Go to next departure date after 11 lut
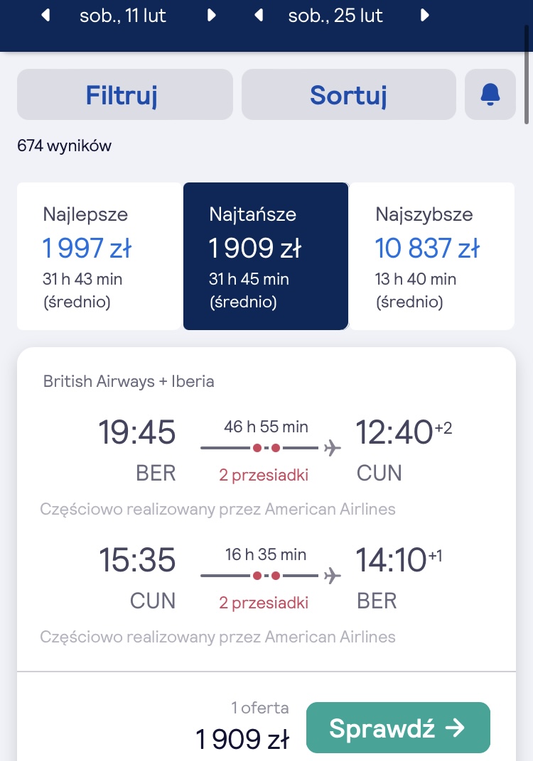The image size is (533, 761). click(211, 16)
